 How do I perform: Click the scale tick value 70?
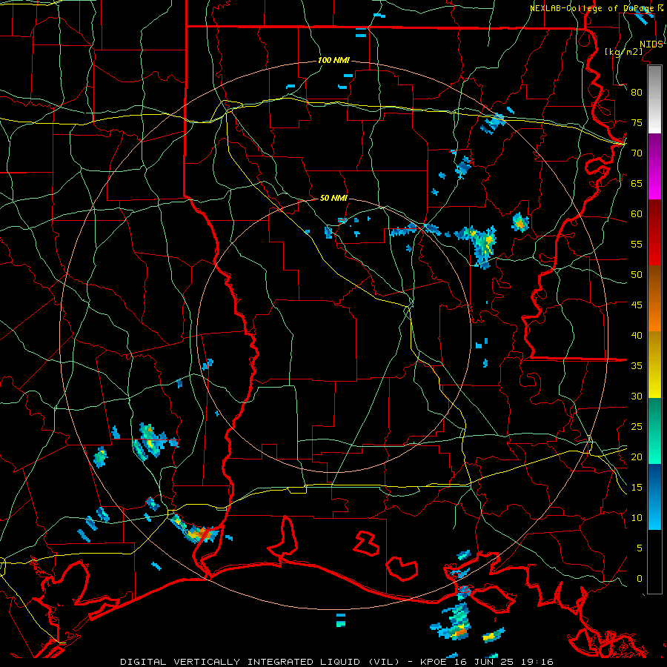pyautogui.click(x=637, y=153)
